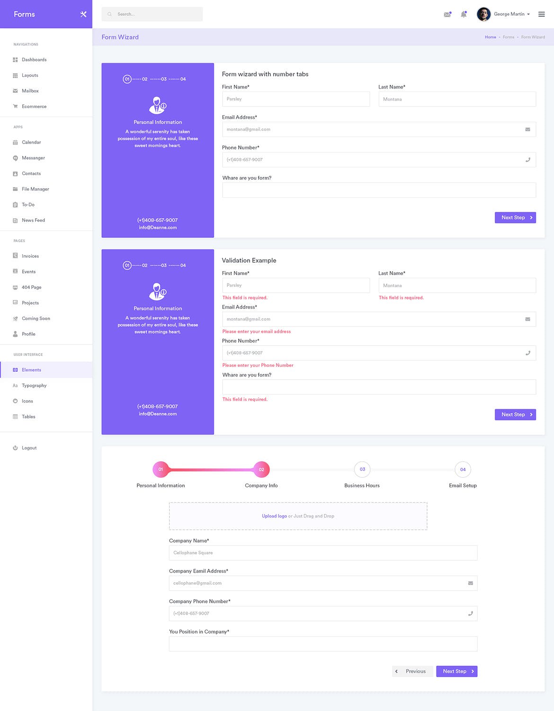The height and width of the screenshot is (711, 554).
Task: Click Next Step in the validation example
Action: (x=515, y=414)
